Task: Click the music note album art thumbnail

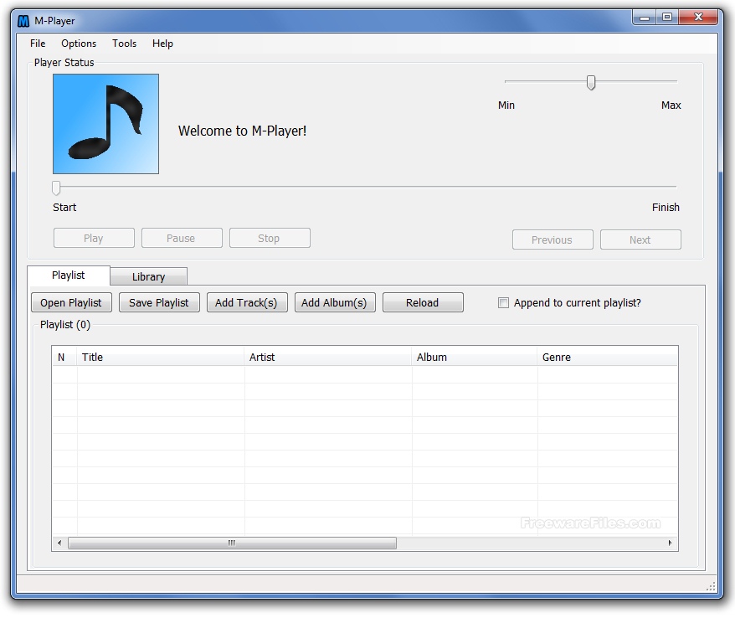Action: click(106, 124)
